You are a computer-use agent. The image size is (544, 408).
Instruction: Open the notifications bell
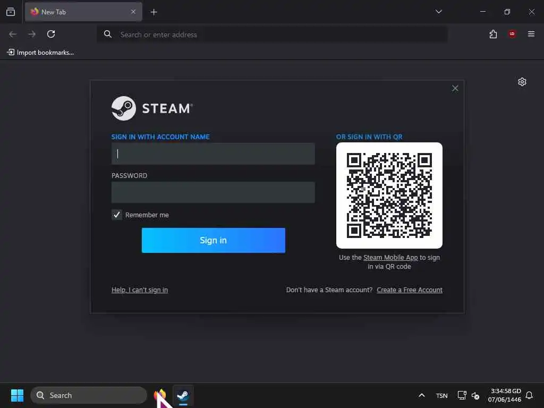(x=529, y=395)
